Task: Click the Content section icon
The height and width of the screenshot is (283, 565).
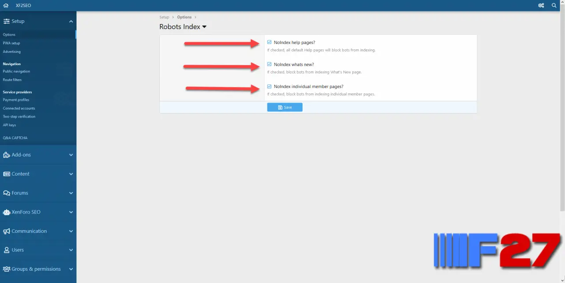Action: [x=7, y=174]
